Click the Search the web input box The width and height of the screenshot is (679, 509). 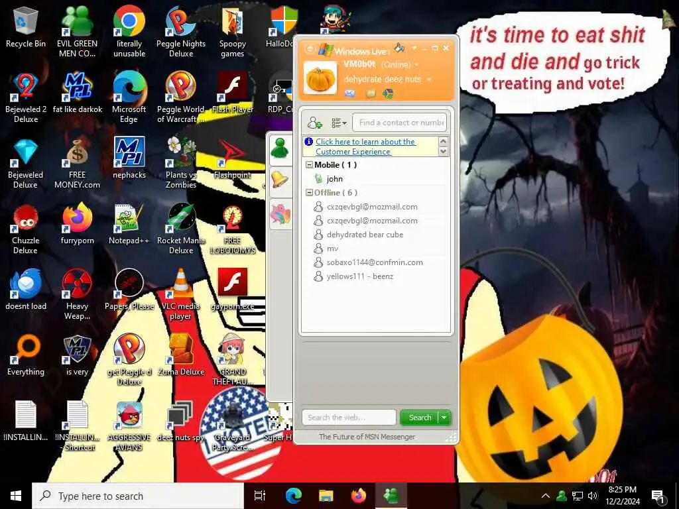[x=349, y=418]
